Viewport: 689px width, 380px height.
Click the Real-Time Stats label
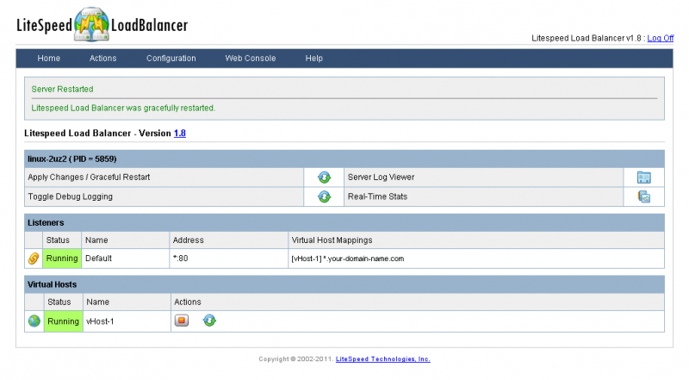pos(377,196)
